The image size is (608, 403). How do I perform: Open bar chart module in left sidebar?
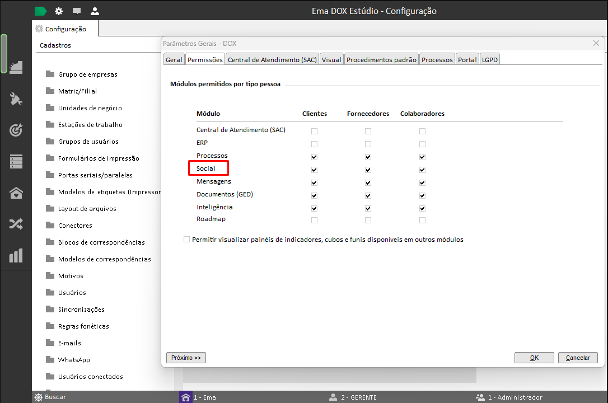(x=16, y=255)
